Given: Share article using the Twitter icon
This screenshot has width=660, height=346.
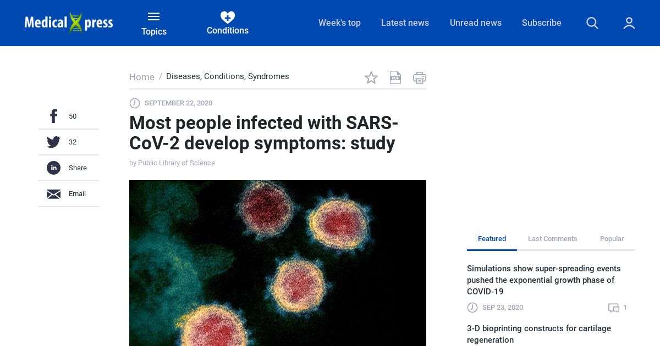Looking at the screenshot, I should pyautogui.click(x=53, y=142).
